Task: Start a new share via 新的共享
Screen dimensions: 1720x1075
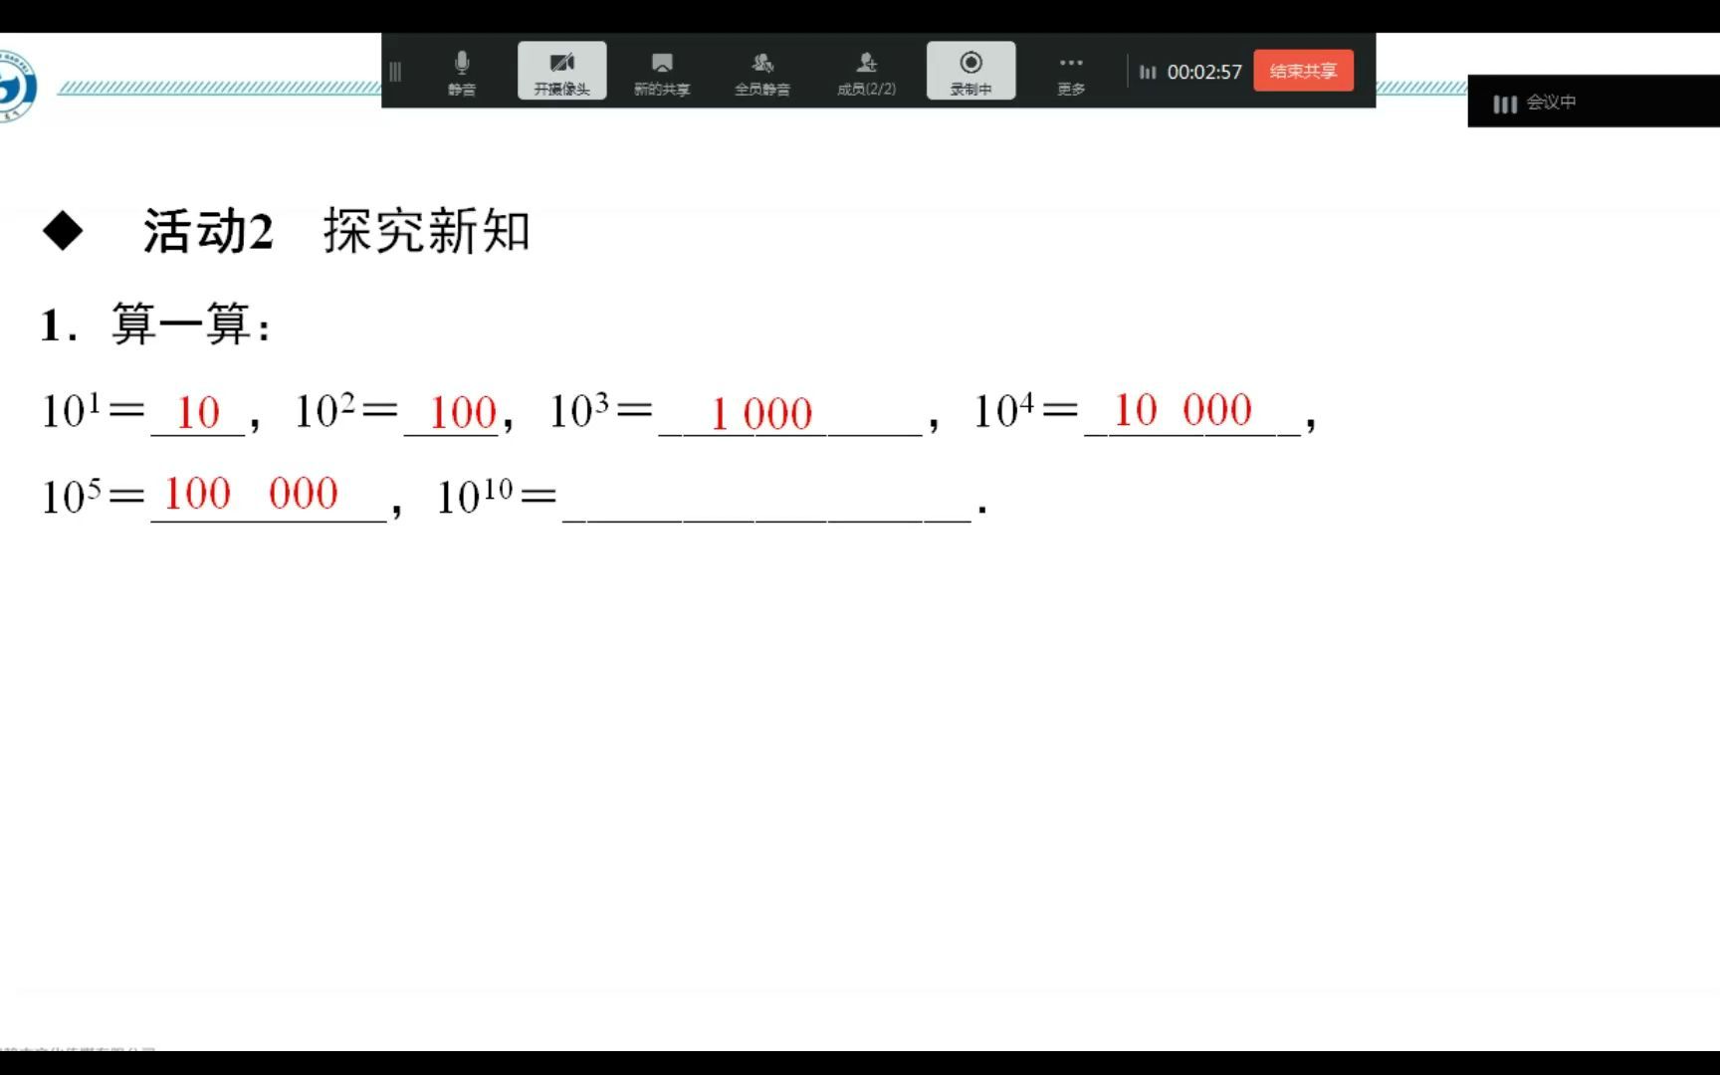Action: pyautogui.click(x=663, y=70)
